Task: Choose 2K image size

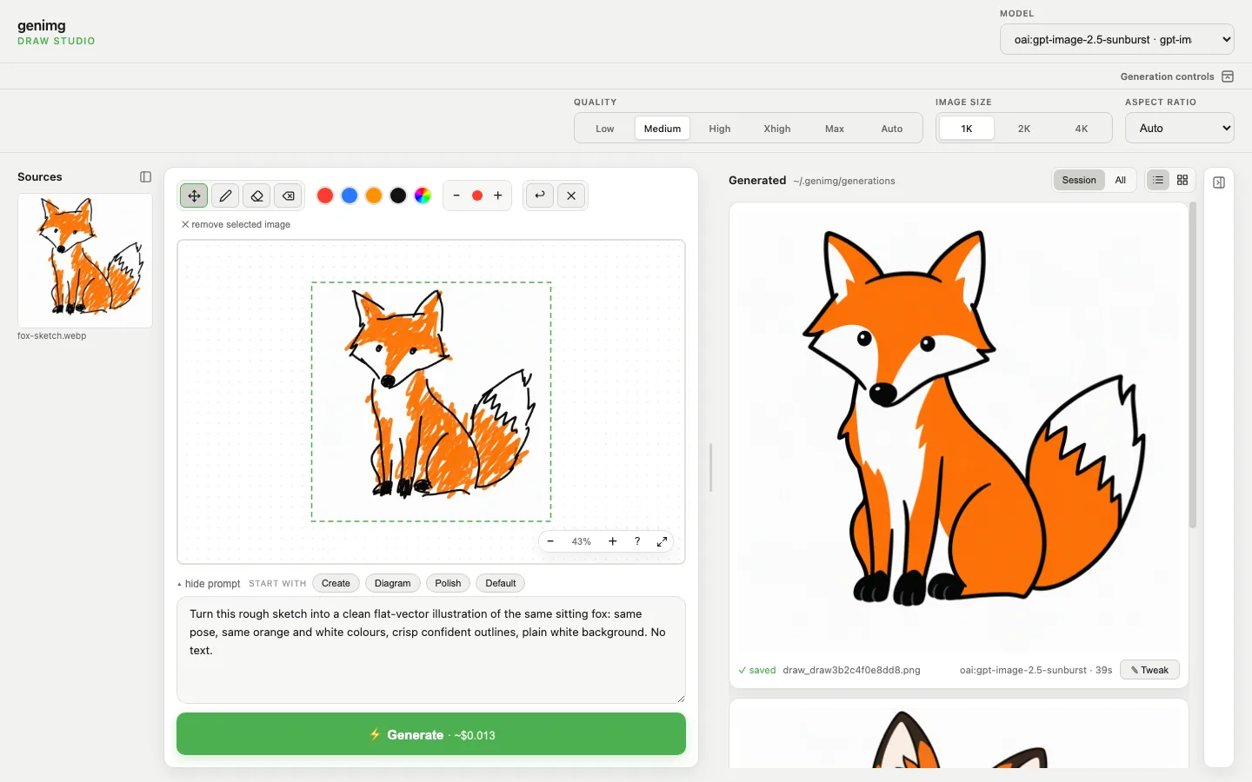Action: point(1024,129)
